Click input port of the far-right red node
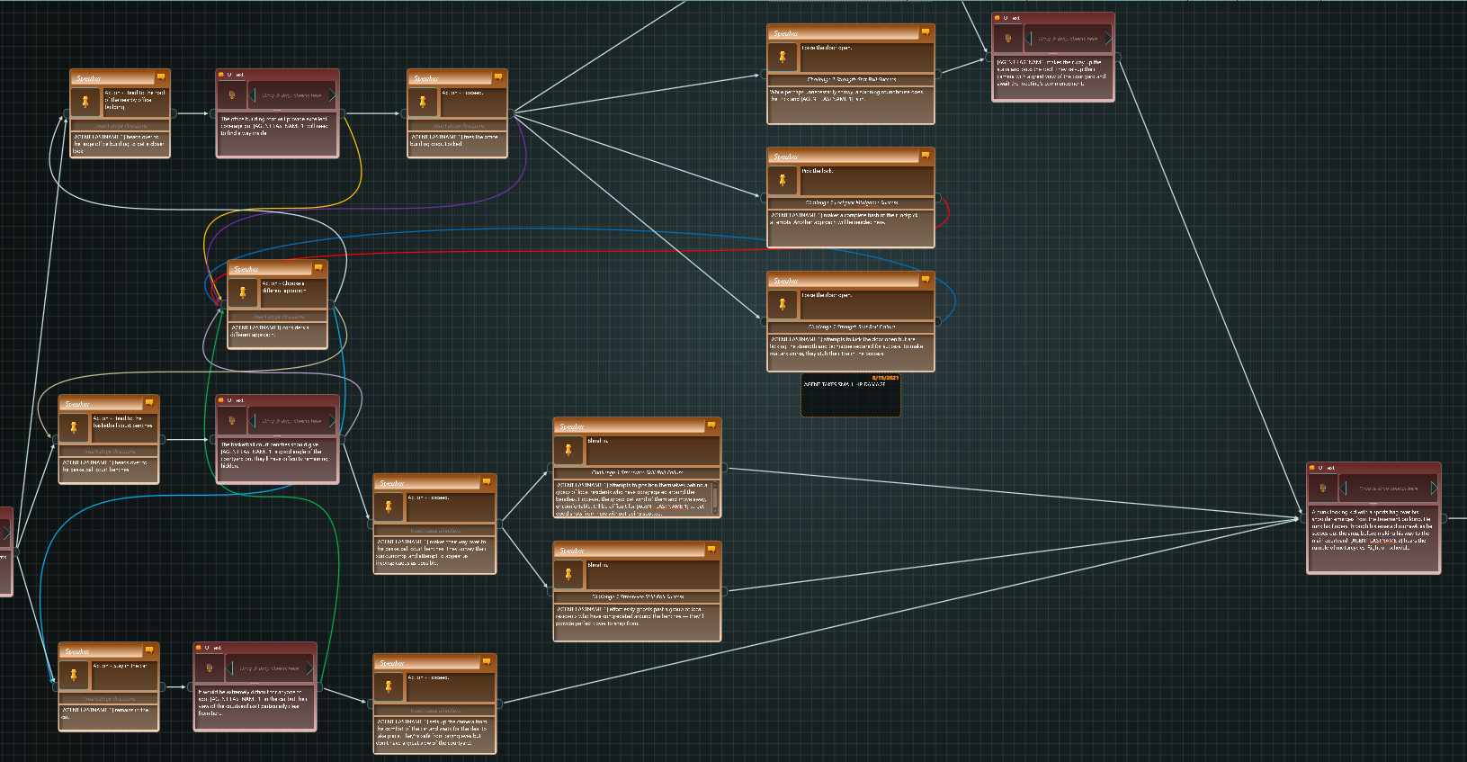This screenshot has height=762, width=1467. click(x=1302, y=518)
